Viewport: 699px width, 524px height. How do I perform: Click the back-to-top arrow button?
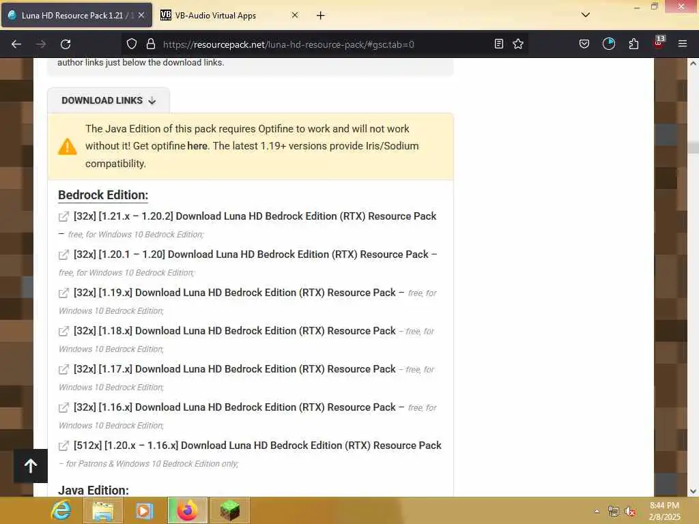30,466
